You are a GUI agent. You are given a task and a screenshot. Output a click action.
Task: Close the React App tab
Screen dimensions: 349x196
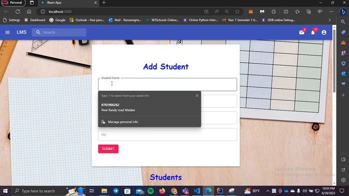coord(95,3)
